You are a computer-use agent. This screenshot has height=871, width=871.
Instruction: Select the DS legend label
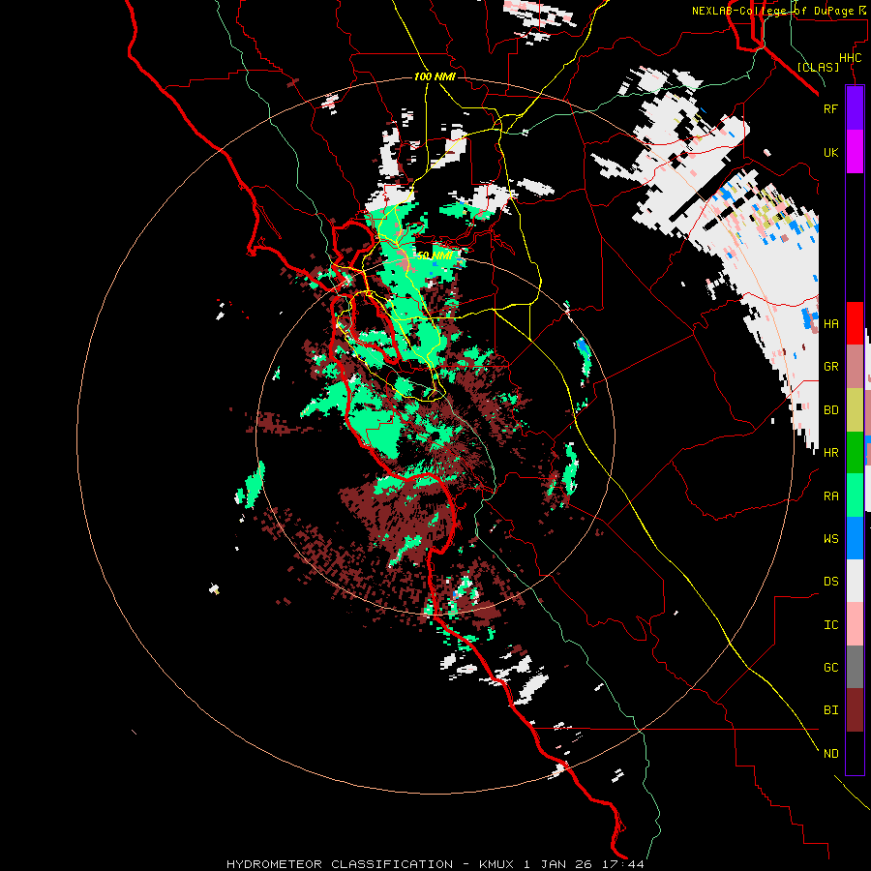(x=831, y=582)
